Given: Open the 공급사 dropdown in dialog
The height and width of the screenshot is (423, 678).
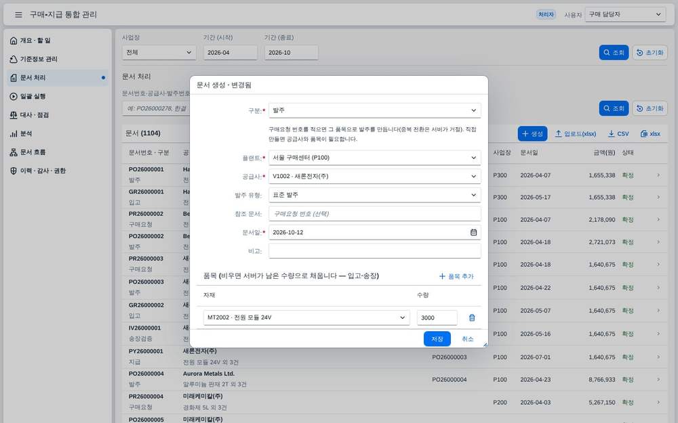Looking at the screenshot, I should pos(374,176).
